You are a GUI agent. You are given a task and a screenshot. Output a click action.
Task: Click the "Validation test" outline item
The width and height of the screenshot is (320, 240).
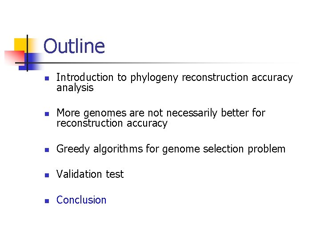(90, 174)
